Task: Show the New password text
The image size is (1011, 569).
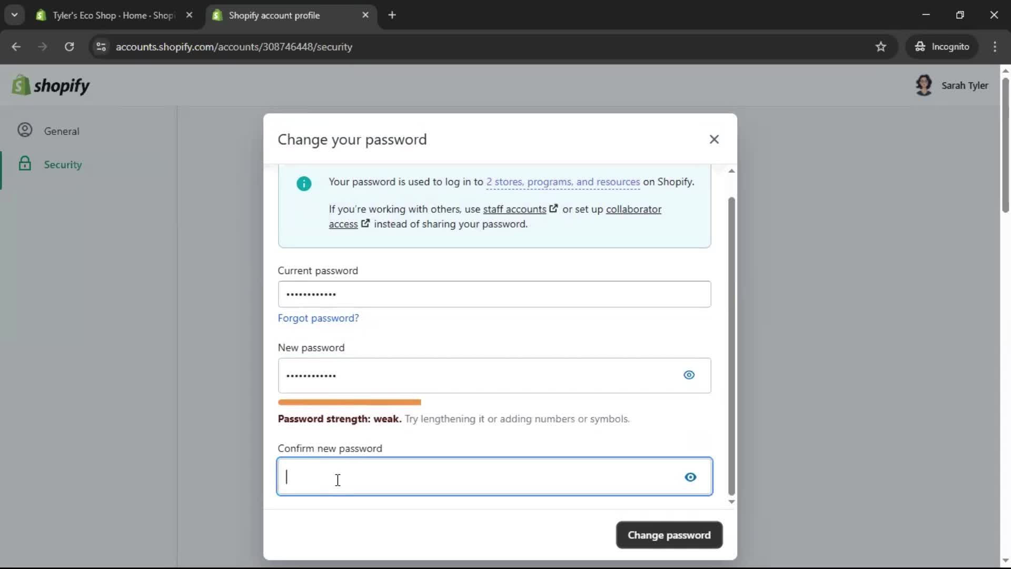Action: tap(689, 375)
